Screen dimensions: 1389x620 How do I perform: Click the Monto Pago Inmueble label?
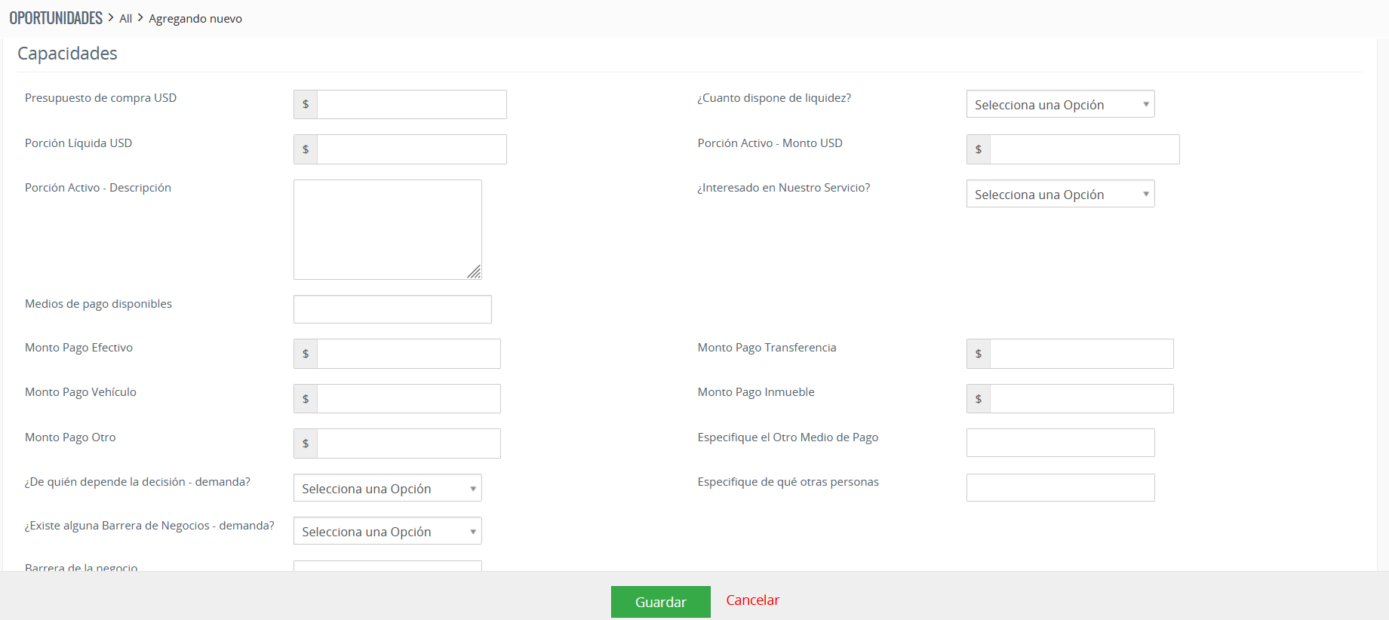pyautogui.click(x=756, y=392)
